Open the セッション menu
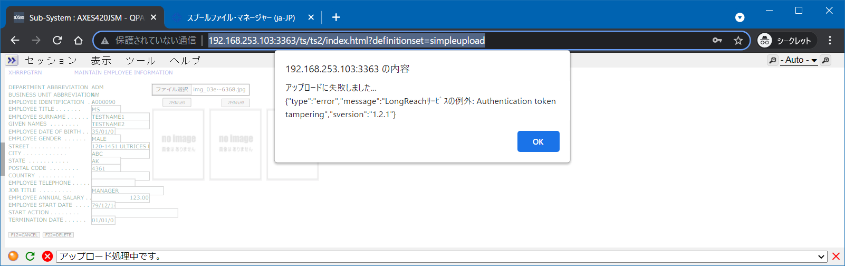The height and width of the screenshot is (266, 845). (x=51, y=61)
